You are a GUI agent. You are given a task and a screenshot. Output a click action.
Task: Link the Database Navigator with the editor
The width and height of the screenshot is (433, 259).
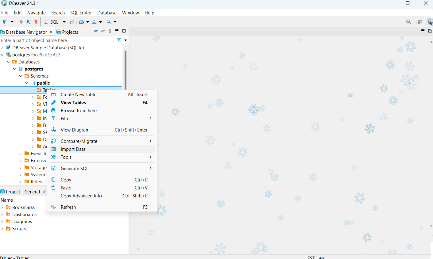103,31
